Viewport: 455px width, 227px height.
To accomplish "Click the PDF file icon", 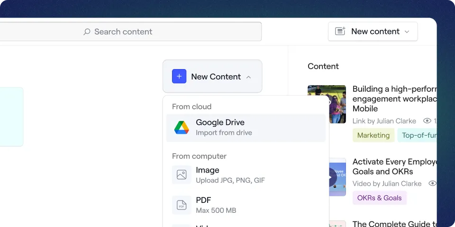I will pyautogui.click(x=182, y=205).
